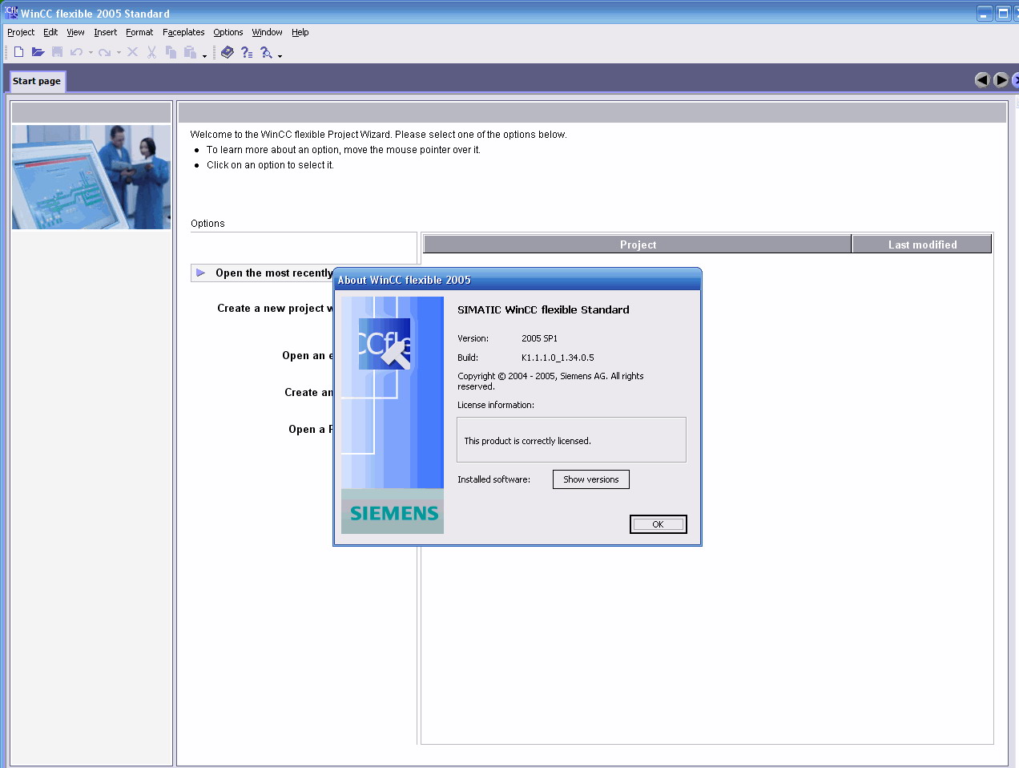Sort by the Project column header
This screenshot has width=1019, height=768.
point(638,245)
